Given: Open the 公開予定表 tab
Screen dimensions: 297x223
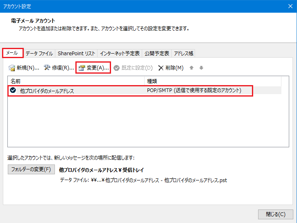Looking at the screenshot, I should pos(157,54).
